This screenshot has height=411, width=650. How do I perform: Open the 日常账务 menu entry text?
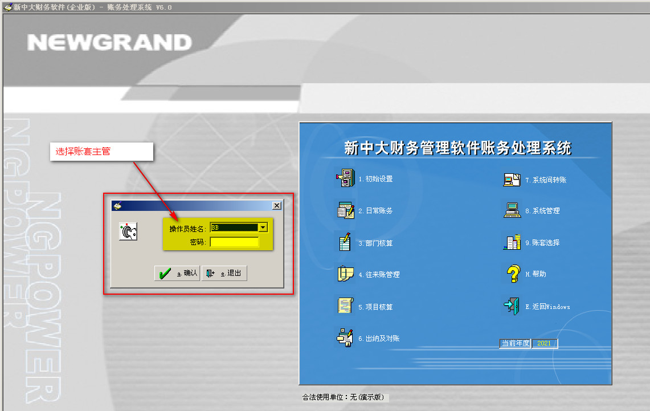click(375, 211)
